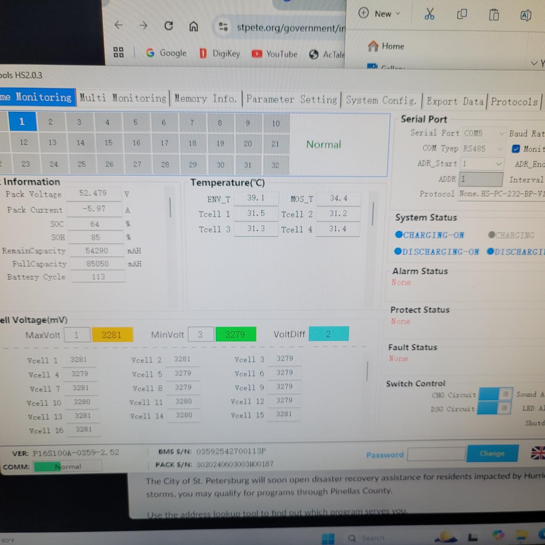Click the Battery Cycle value 113
The image size is (545, 545).
point(98,277)
